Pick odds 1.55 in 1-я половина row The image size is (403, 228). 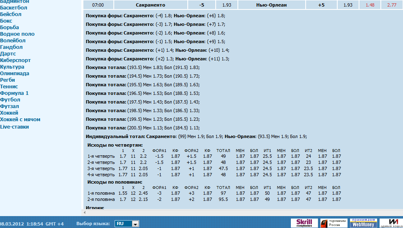[x=123, y=193]
